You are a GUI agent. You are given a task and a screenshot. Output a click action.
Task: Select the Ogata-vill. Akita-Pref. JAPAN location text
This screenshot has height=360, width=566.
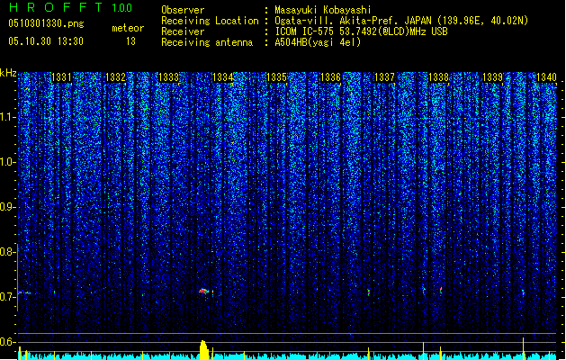pyautogui.click(x=401, y=21)
